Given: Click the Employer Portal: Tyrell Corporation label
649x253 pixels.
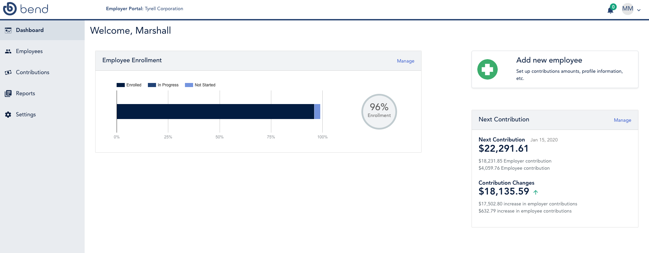Looking at the screenshot, I should [144, 9].
